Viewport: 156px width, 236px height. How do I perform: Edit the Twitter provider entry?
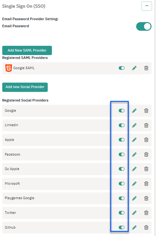134,213
